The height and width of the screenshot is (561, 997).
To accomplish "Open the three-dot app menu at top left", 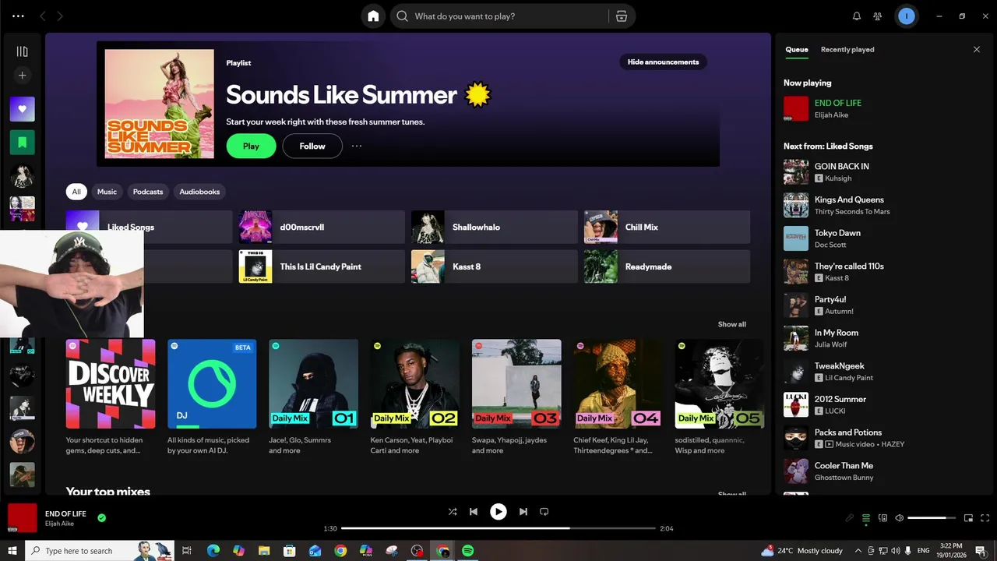I will pos(18,16).
